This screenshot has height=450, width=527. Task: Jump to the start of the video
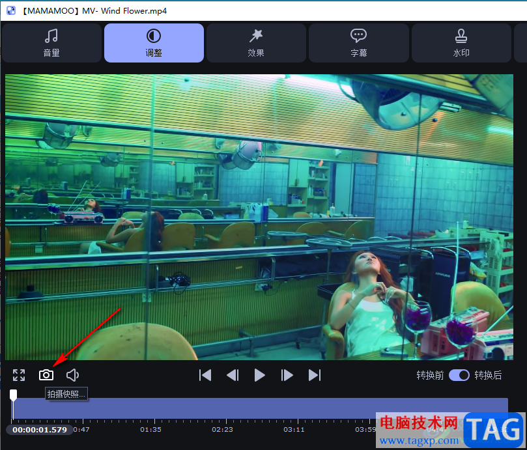pos(205,375)
